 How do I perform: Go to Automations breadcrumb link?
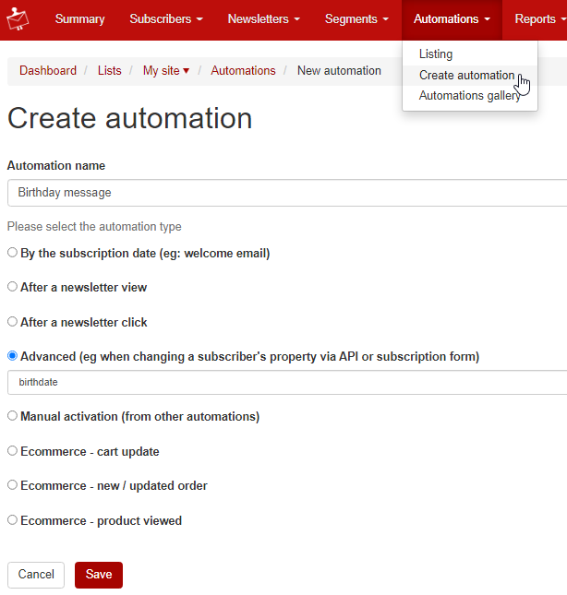(243, 71)
